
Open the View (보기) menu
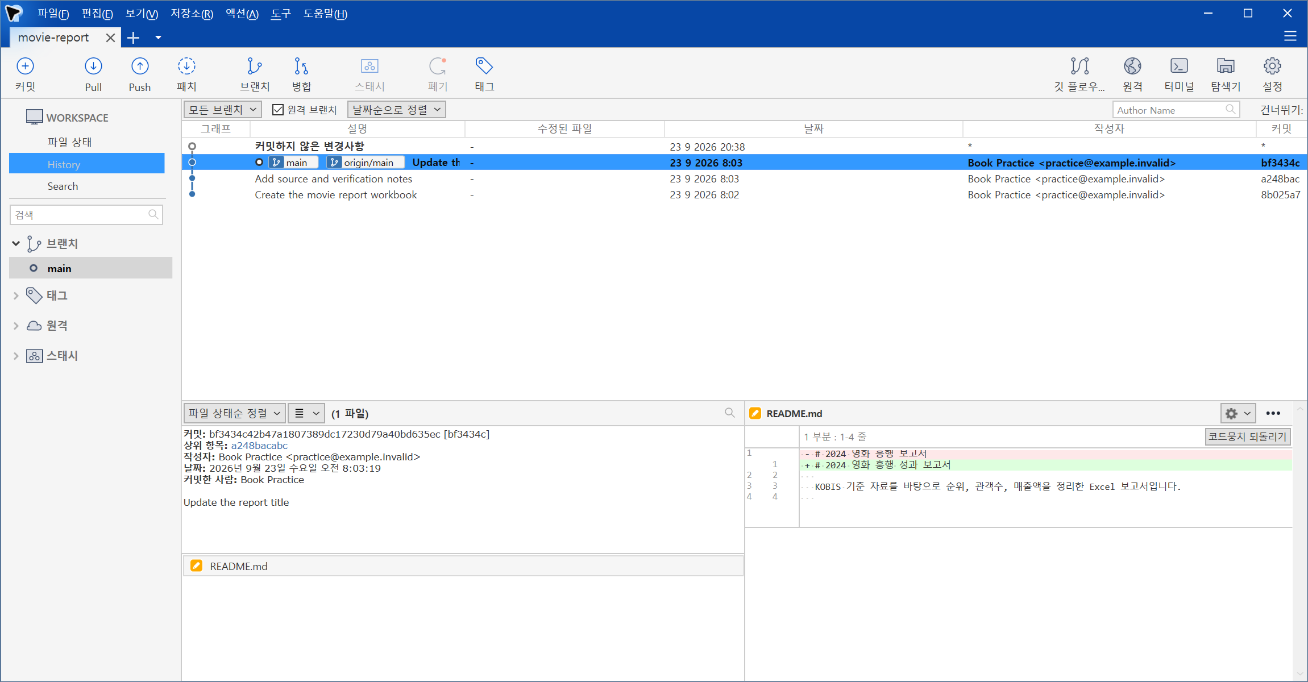tap(142, 14)
